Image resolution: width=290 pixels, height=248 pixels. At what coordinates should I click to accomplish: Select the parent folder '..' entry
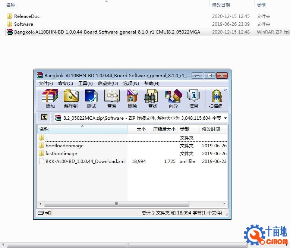pyautogui.click(x=132, y=138)
